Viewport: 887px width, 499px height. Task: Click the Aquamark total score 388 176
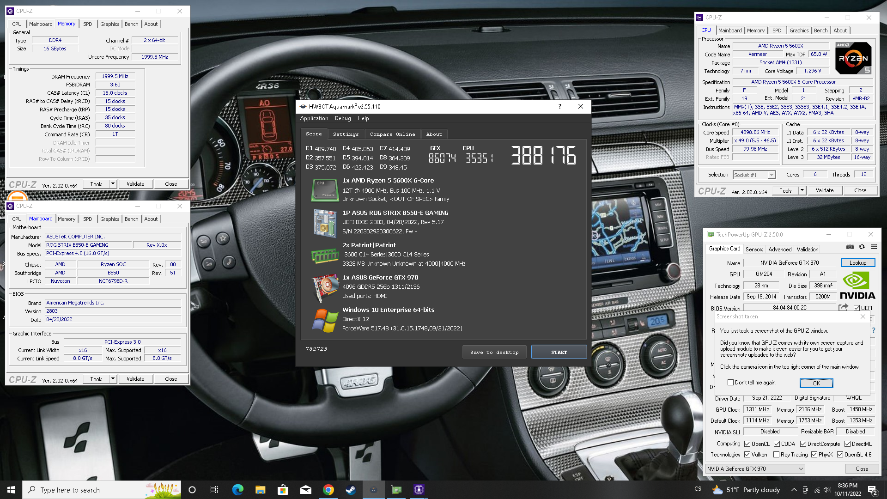point(543,155)
